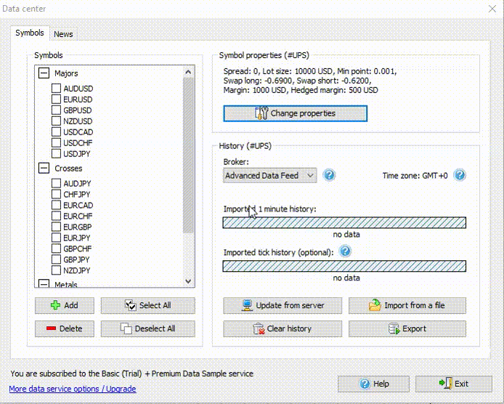
Task: Check the GBPCHF checkbox
Action: tap(56, 249)
